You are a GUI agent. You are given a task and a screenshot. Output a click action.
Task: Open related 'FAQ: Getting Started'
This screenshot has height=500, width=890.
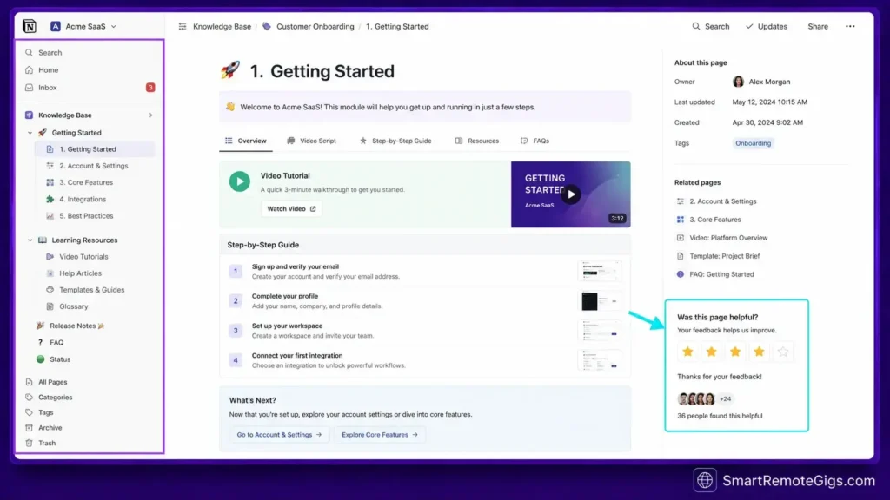714,274
